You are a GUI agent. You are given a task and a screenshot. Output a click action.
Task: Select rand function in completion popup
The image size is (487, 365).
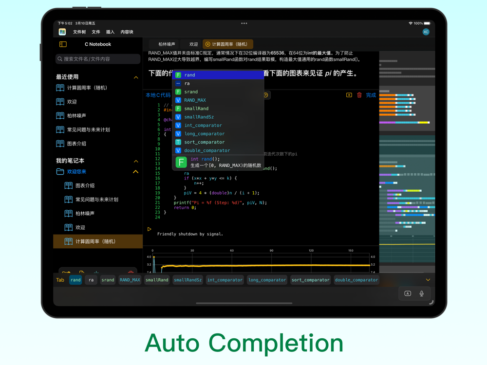pyautogui.click(x=218, y=75)
